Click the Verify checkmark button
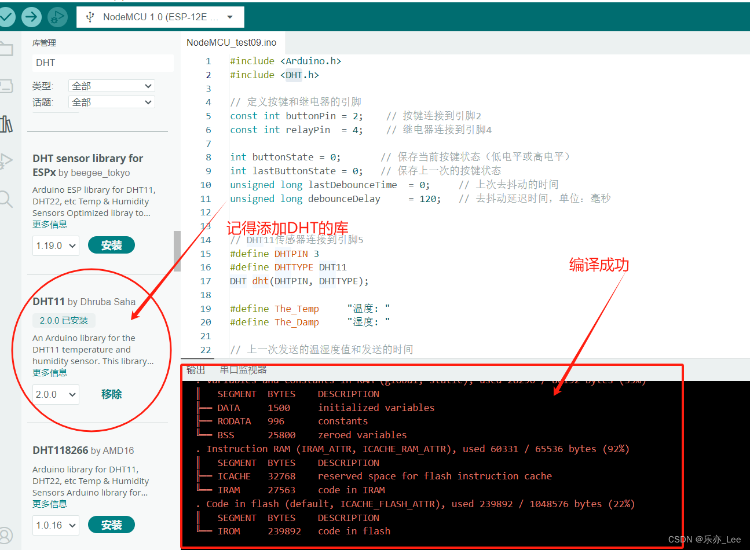This screenshot has height=550, width=750. tap(6, 17)
